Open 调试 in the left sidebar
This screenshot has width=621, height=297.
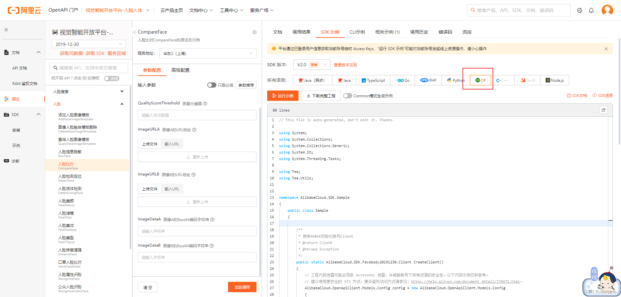pyautogui.click(x=16, y=99)
